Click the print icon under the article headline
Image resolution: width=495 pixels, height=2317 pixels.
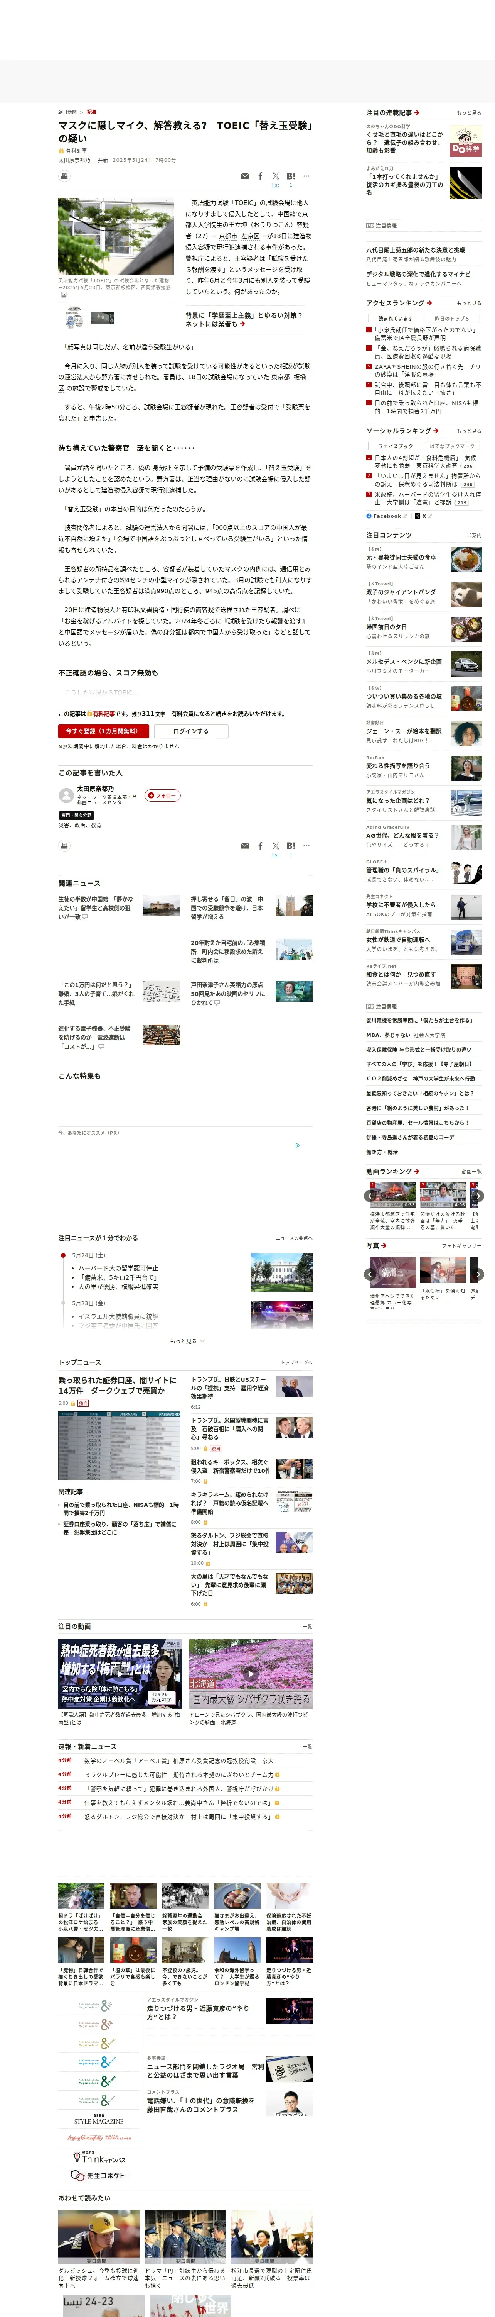pyautogui.click(x=65, y=176)
